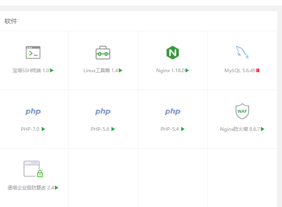Click the green running arrow beside Nginx 1.18.0
282x207 pixels.
pyautogui.click(x=187, y=71)
